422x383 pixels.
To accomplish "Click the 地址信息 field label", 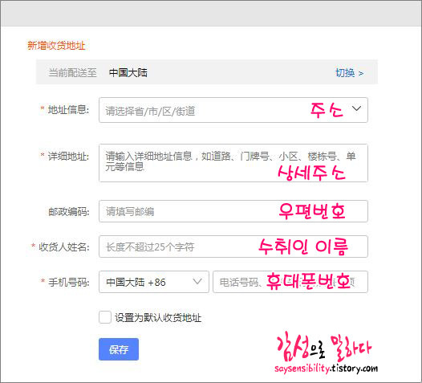I will [68, 110].
